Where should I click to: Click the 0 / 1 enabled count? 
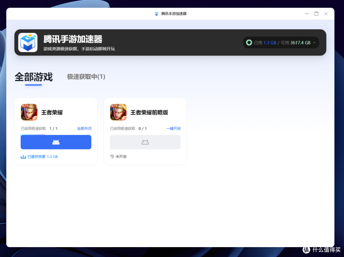coord(143,129)
